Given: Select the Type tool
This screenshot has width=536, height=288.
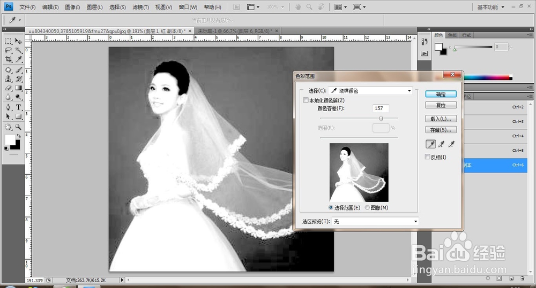Looking at the screenshot, I should tap(18, 107).
